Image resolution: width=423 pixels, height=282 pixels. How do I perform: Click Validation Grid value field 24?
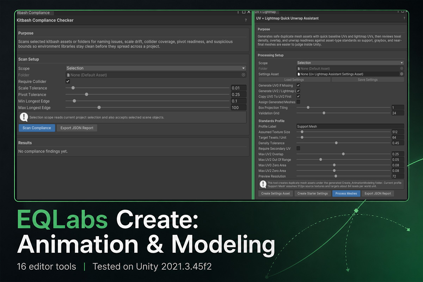pos(398,113)
